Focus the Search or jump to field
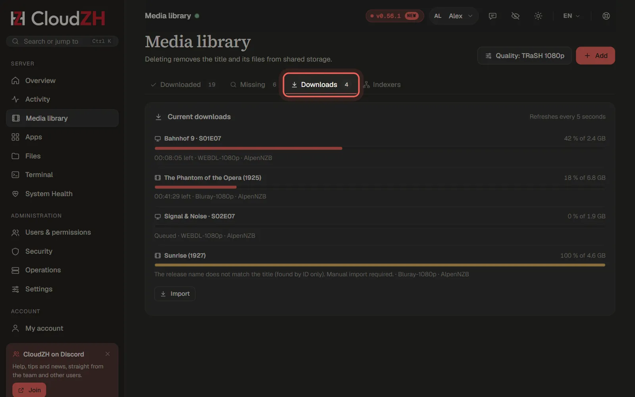Image resolution: width=635 pixels, height=397 pixels. (62, 41)
